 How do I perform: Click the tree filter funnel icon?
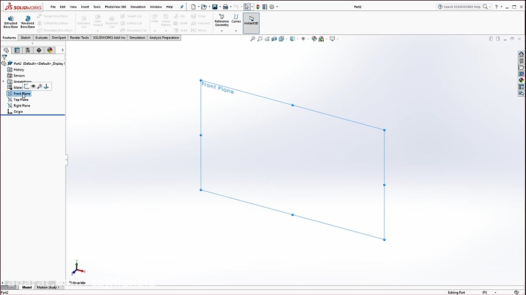pos(4,58)
